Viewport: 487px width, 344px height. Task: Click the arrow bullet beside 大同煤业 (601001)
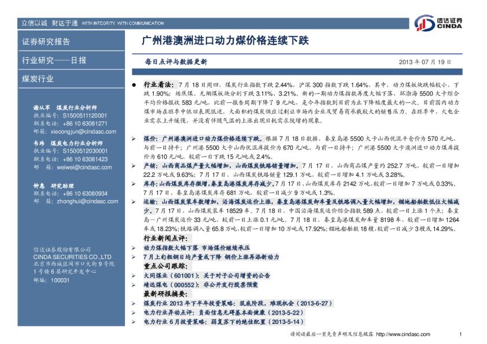(x=134, y=276)
